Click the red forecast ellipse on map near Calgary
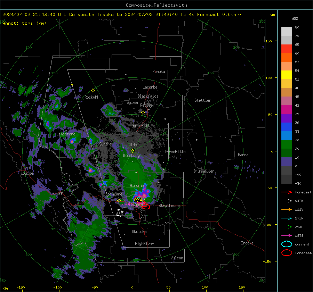 click(x=146, y=206)
